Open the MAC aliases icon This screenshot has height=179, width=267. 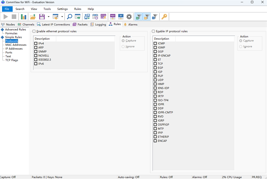tap(113, 17)
